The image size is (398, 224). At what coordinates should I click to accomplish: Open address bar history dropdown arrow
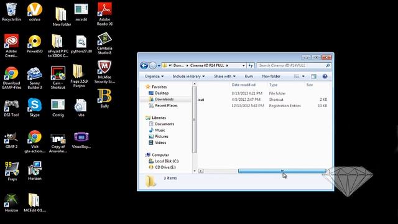pyautogui.click(x=243, y=65)
